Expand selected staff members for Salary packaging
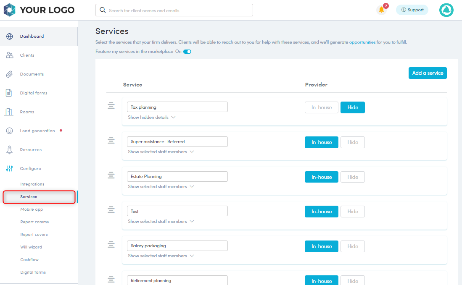Viewport: 462px width, 285px height. [161, 256]
